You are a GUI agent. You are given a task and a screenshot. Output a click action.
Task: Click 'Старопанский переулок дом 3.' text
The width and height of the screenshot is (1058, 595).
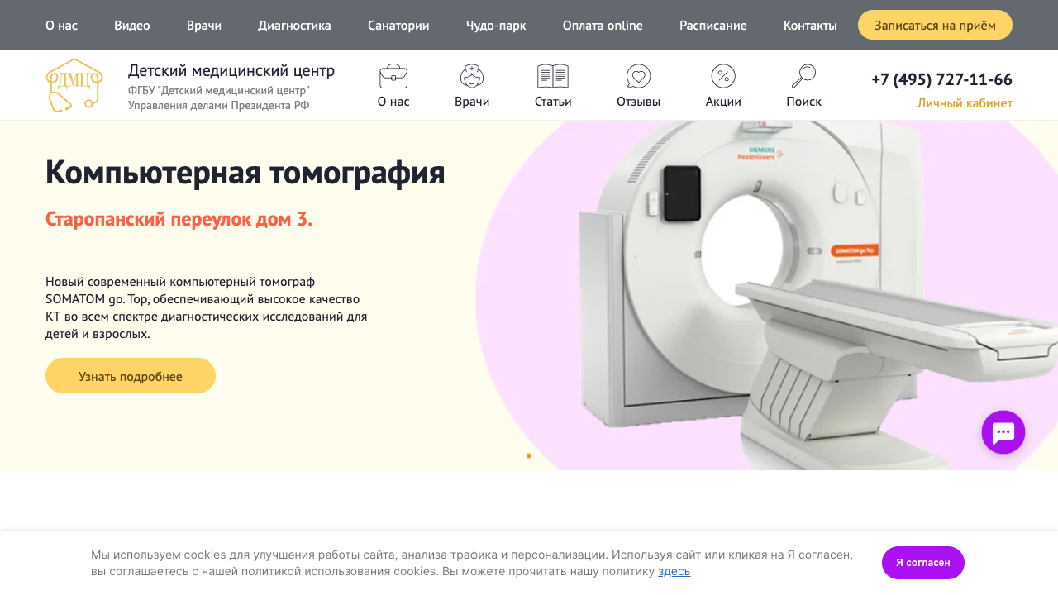coord(179,219)
